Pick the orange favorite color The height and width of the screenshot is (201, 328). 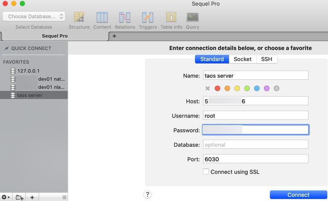227,88
